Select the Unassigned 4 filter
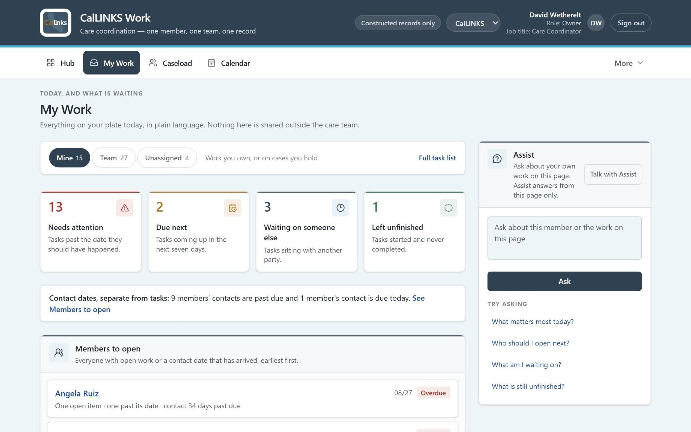Screen dimensions: 691x432 point(167,158)
